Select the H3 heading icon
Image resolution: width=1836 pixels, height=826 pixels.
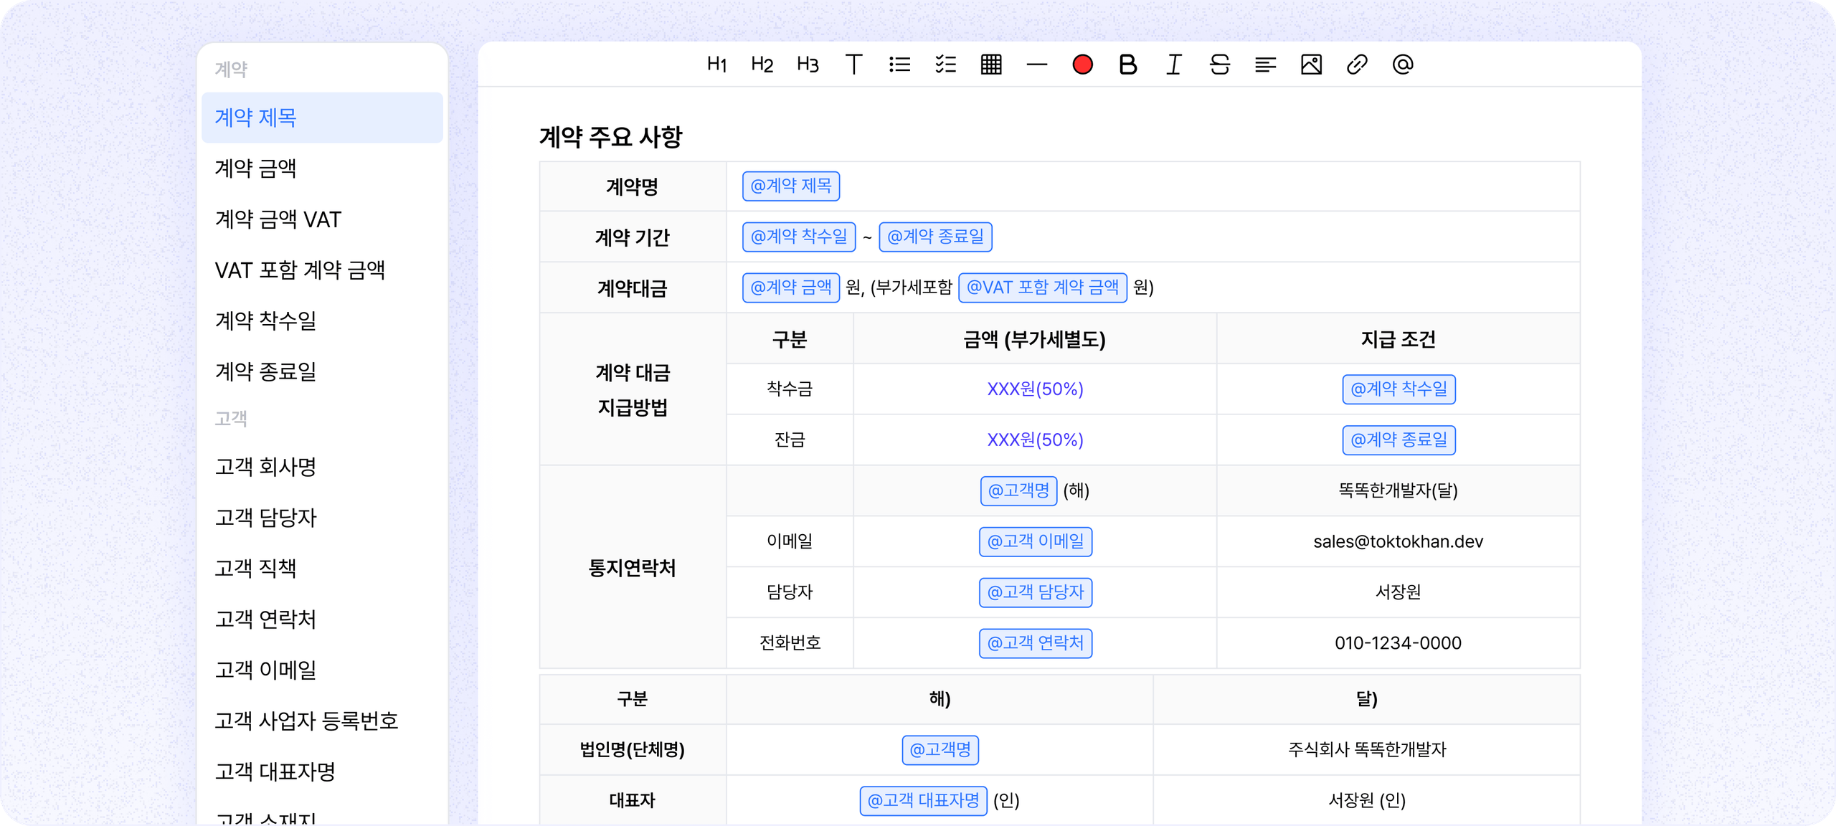[x=808, y=65]
